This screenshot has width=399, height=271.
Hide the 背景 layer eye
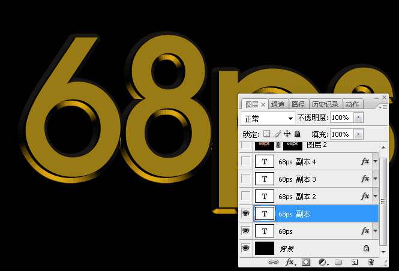[x=245, y=248]
